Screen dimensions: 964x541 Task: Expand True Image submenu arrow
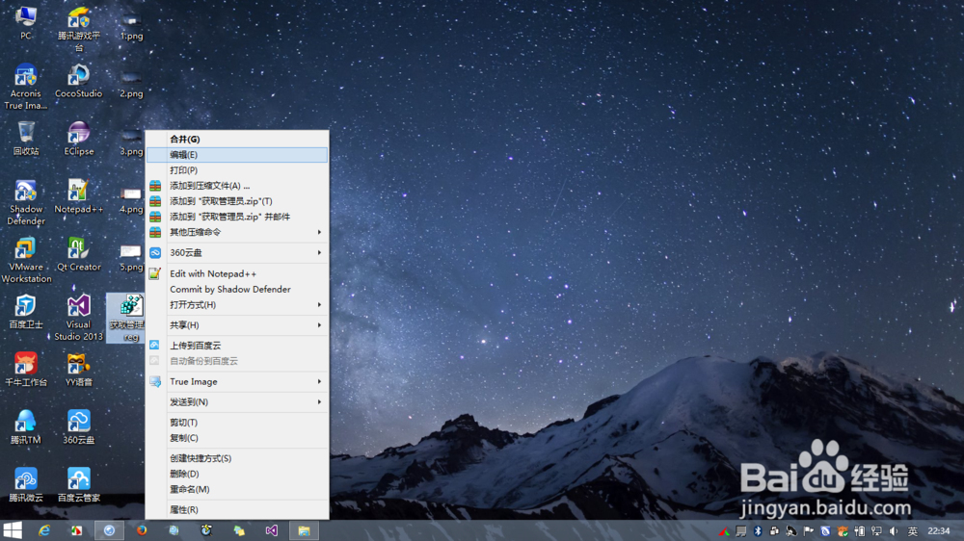(x=319, y=381)
